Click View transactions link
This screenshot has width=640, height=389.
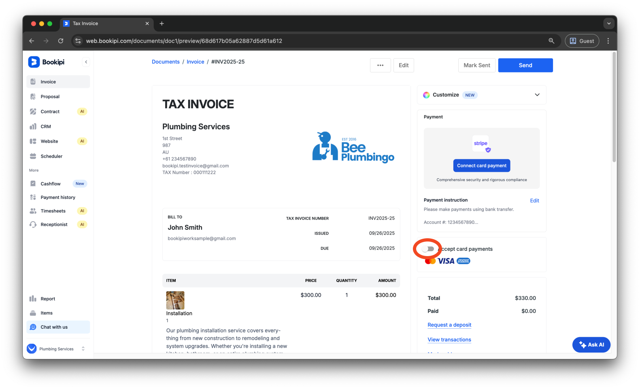[449, 340]
